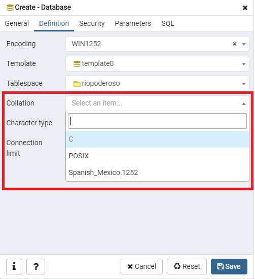Switch to the General tab
Viewport: 255px width, 279px height.
point(17,23)
